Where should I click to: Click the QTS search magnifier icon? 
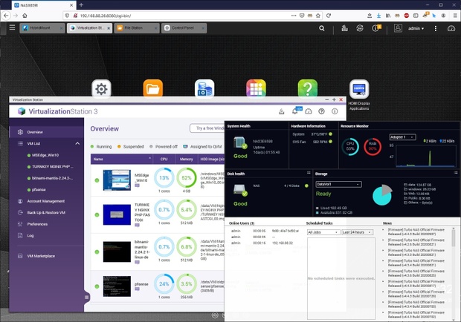pyautogui.click(x=322, y=28)
